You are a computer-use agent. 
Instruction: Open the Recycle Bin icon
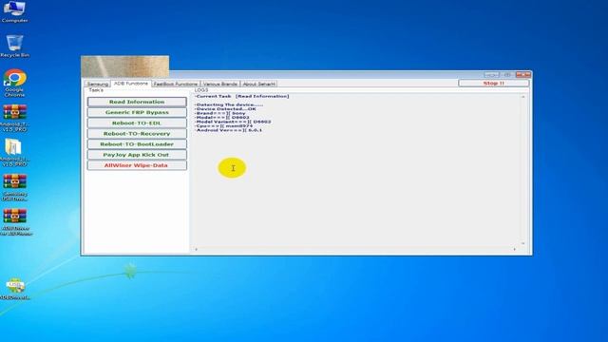coord(15,47)
